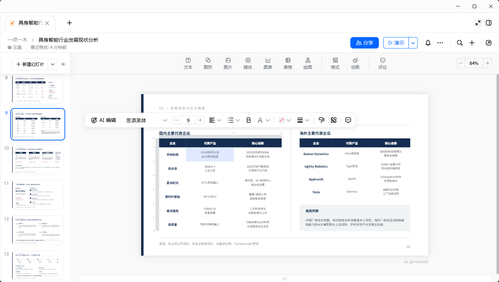Click AI 编辑 in floating toolbar
The image size is (499, 282).
tap(104, 120)
